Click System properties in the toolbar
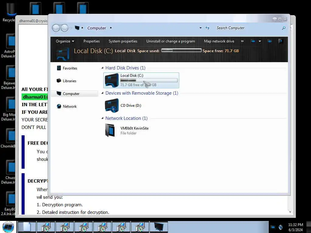Viewport: 311px width, 233px height. [x=123, y=41]
